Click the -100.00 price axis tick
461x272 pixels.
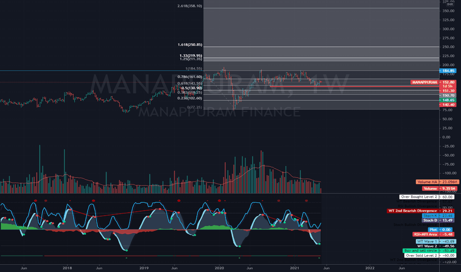tap(448, 173)
